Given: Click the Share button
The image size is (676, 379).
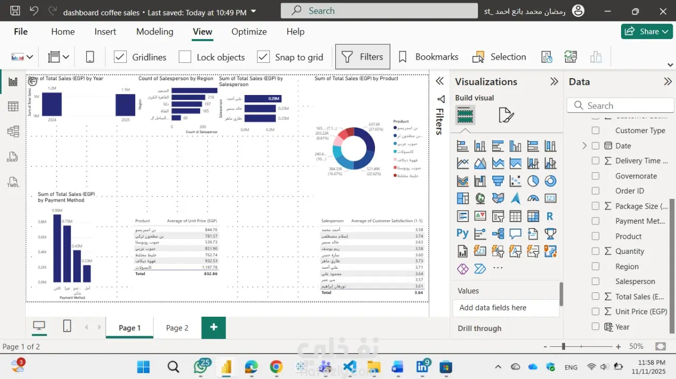Looking at the screenshot, I should pyautogui.click(x=647, y=31).
